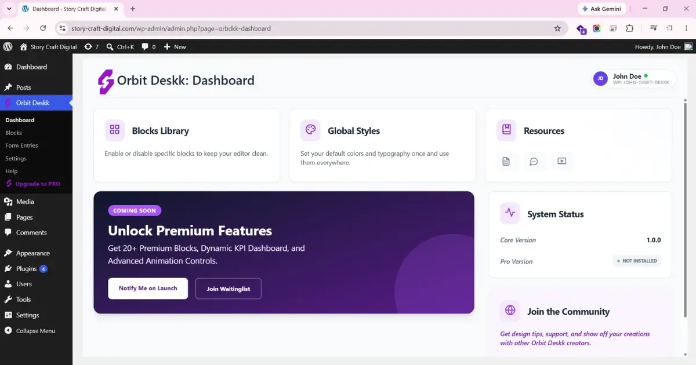Image resolution: width=696 pixels, height=365 pixels.
Task: Collapse the WordPress admin menu
Action: 30,331
